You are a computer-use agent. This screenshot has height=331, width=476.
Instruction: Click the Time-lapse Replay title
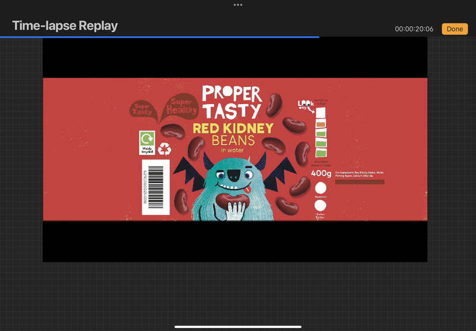click(65, 26)
